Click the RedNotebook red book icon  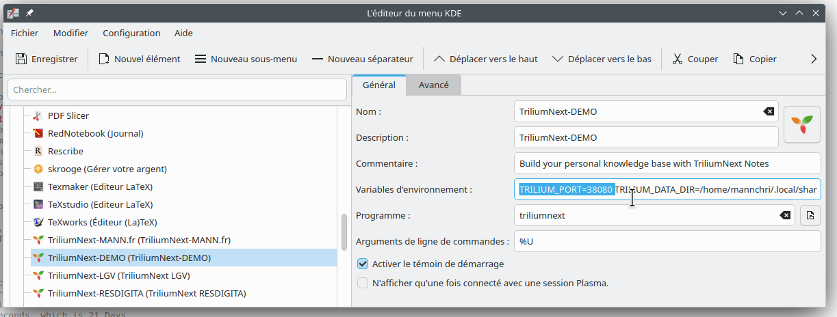(38, 133)
